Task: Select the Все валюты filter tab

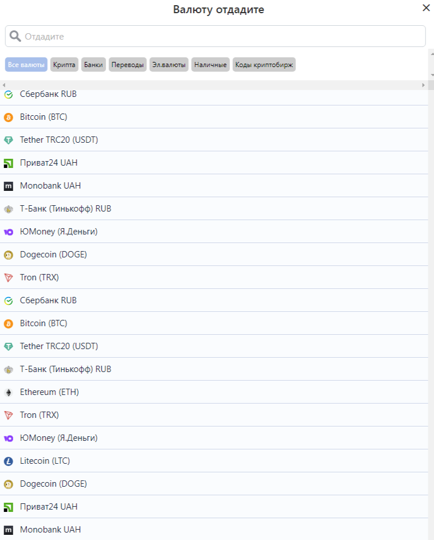Action: [26, 65]
